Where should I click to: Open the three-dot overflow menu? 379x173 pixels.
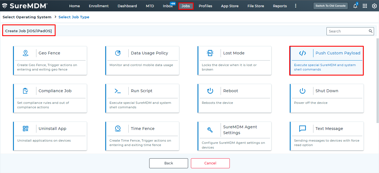pos(295,6)
